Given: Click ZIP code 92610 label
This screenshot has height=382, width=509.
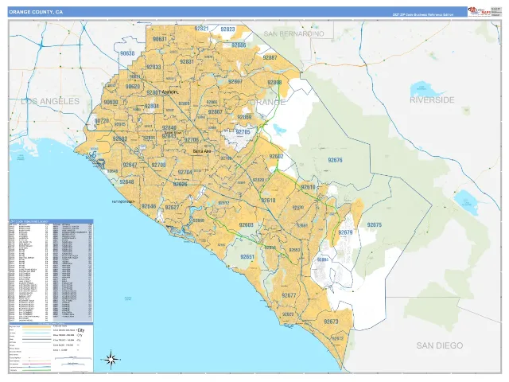Looking at the screenshot, I should (308, 188).
